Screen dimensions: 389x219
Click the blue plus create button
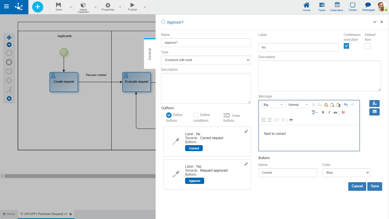[x=38, y=7]
